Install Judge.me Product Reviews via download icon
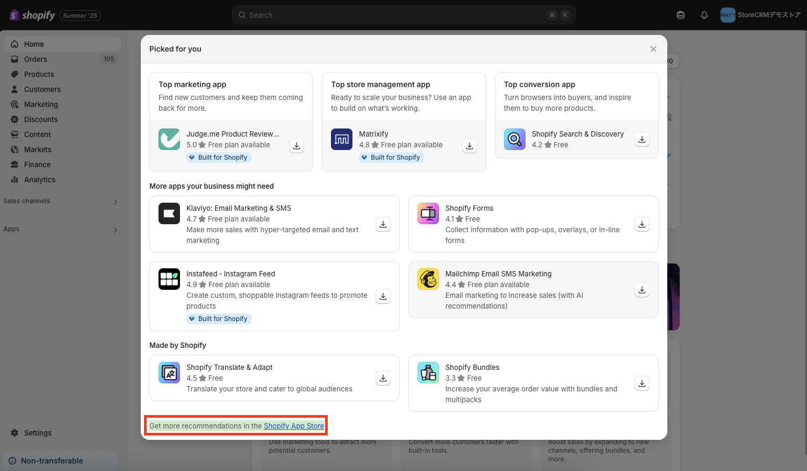This screenshot has height=471, width=807. [297, 146]
